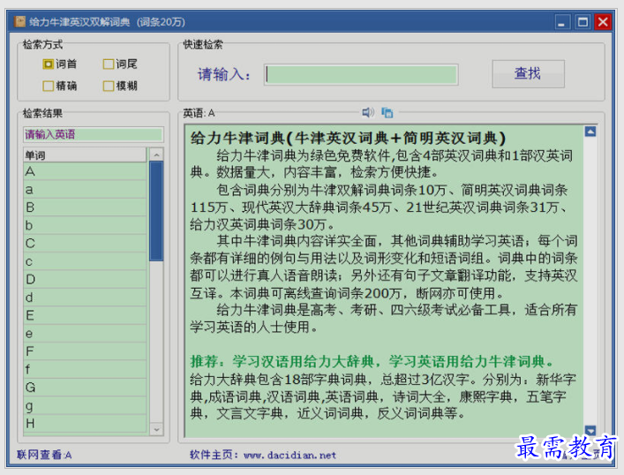Enable the 模糊 search mode checkbox

[109, 86]
